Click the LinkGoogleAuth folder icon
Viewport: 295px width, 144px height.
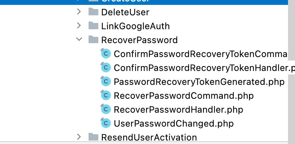93,26
